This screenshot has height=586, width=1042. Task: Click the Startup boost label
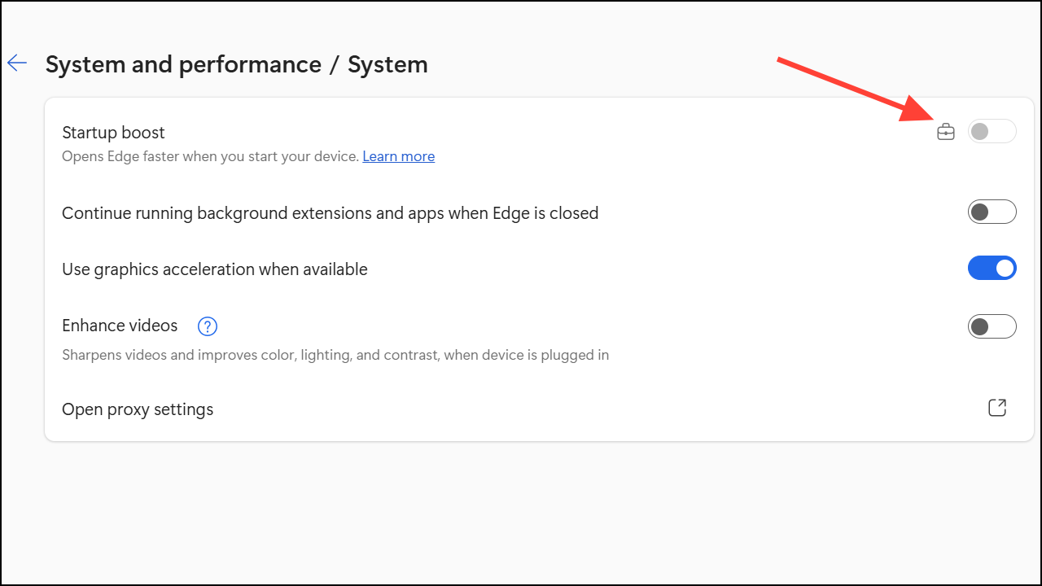[113, 133]
